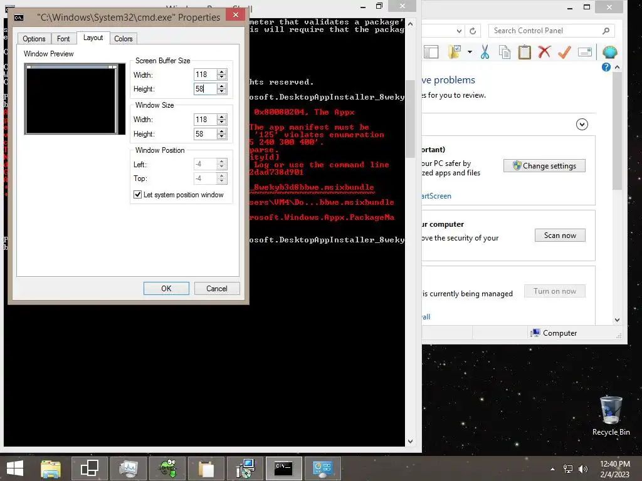Decrease Screen Buffer Size Height with down arrow
Viewport: 642px width, 481px height.
(221, 91)
